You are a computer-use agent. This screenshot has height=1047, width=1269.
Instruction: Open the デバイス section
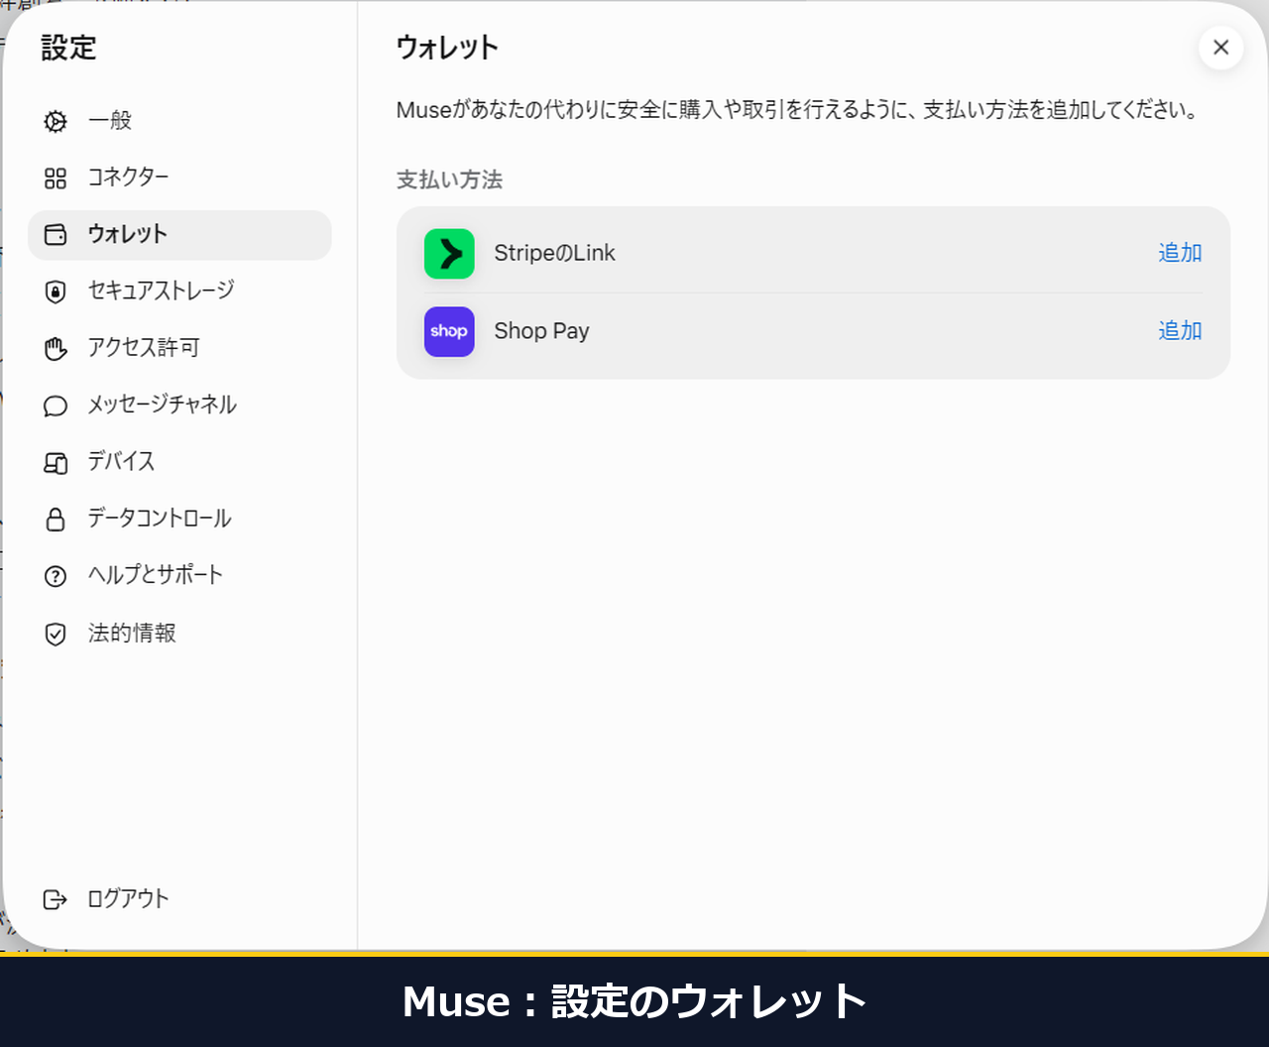[179, 462]
